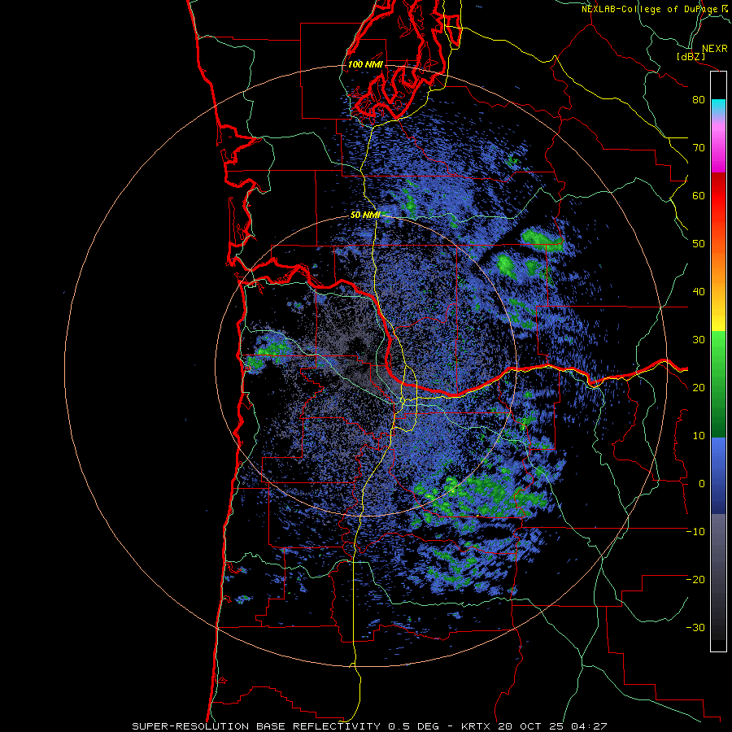Click the 60 dBZ scale label
Viewport: 732px width, 732px height.
pyautogui.click(x=699, y=195)
